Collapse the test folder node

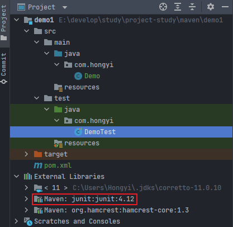click(37, 98)
